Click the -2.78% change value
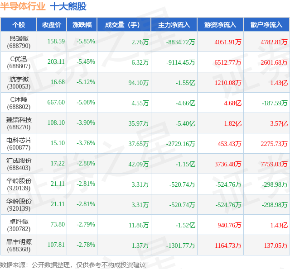Image resolution: width=290 pixels, height=269 pixels. tap(86, 245)
